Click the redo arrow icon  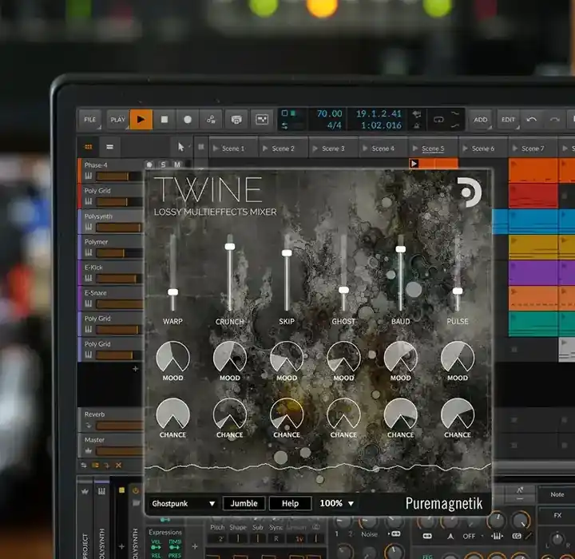point(554,120)
